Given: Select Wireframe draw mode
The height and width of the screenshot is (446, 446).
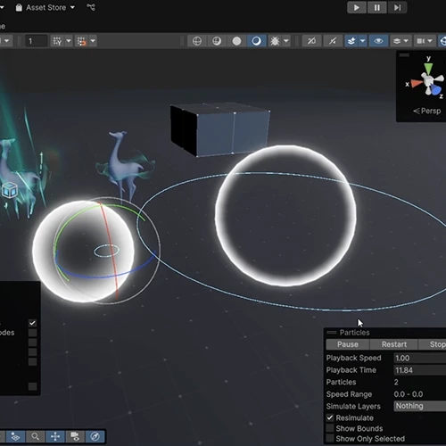Looking at the screenshot, I should pyautogui.click(x=197, y=41).
